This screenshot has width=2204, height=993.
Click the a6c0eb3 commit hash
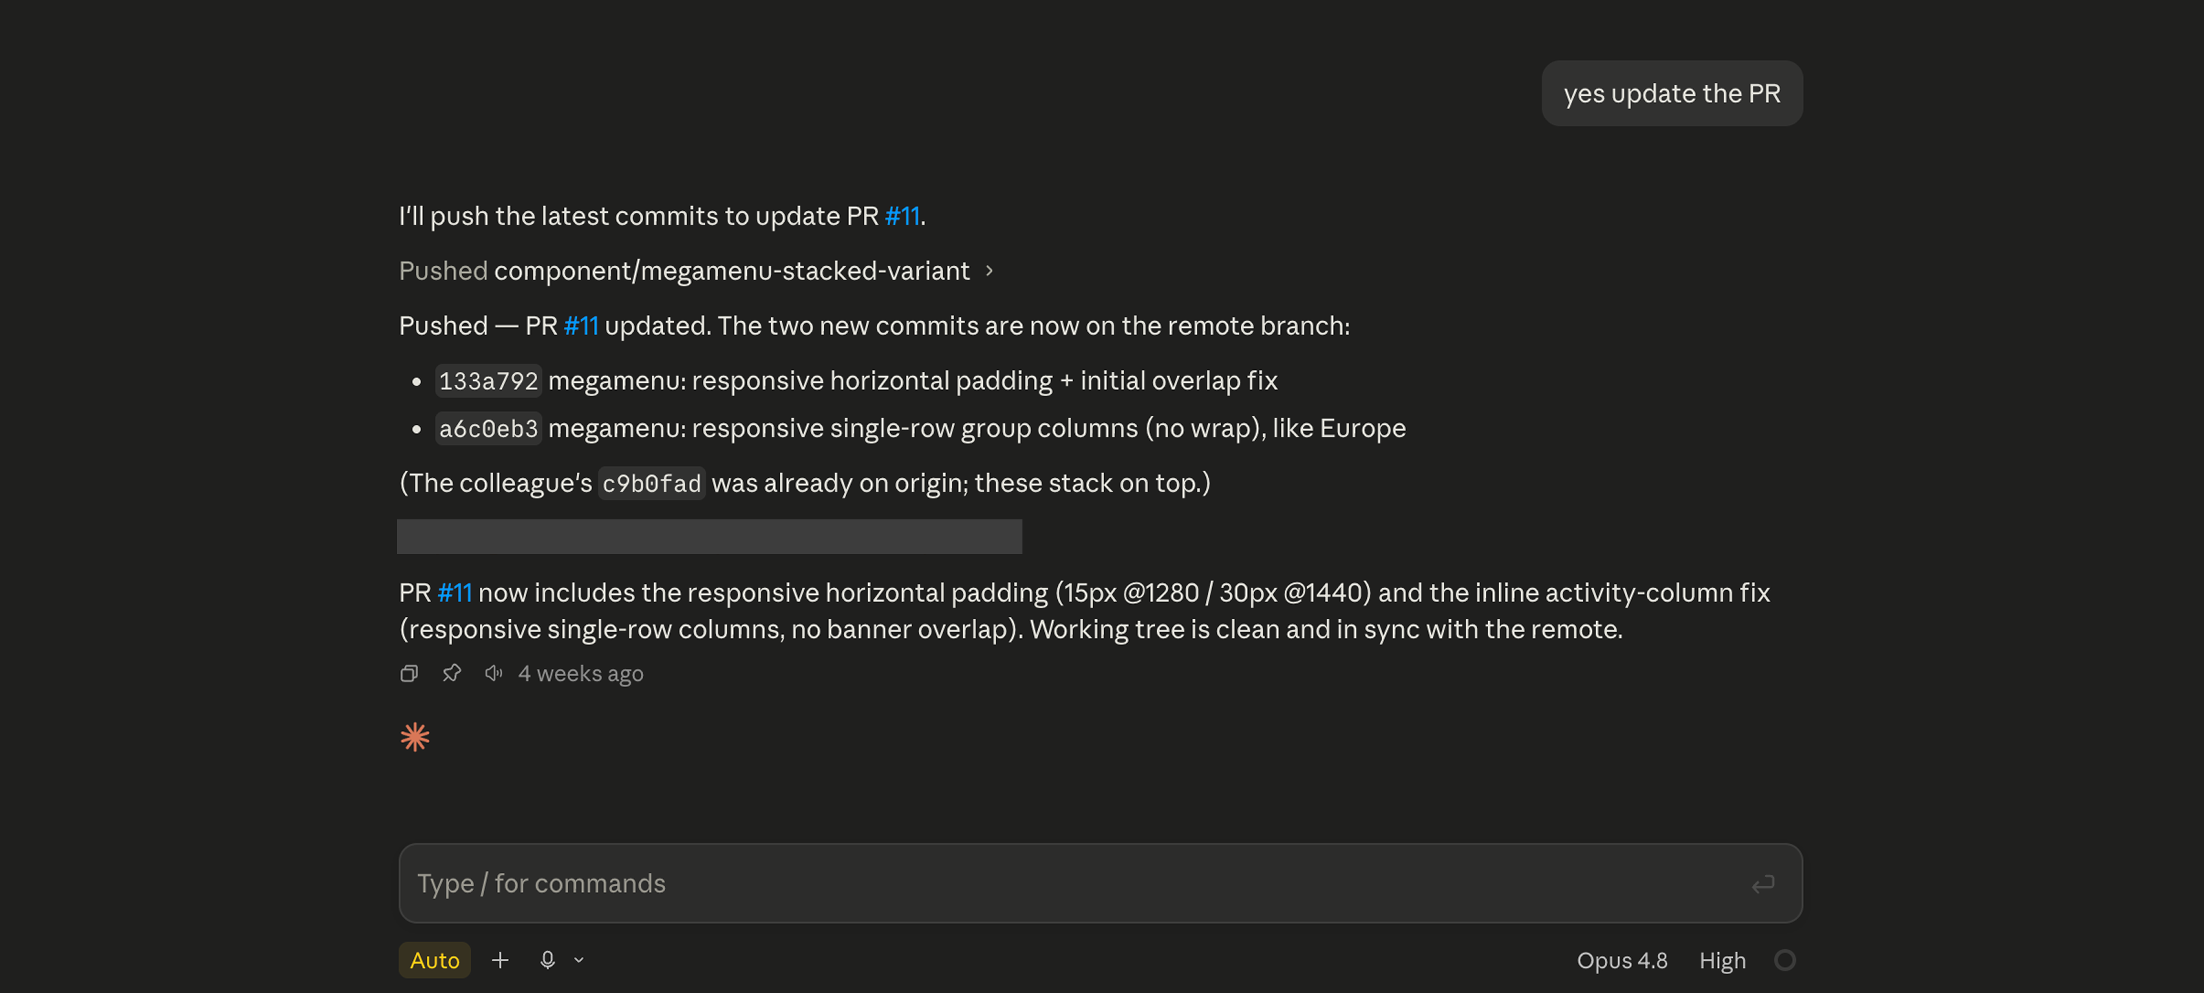pyautogui.click(x=488, y=429)
